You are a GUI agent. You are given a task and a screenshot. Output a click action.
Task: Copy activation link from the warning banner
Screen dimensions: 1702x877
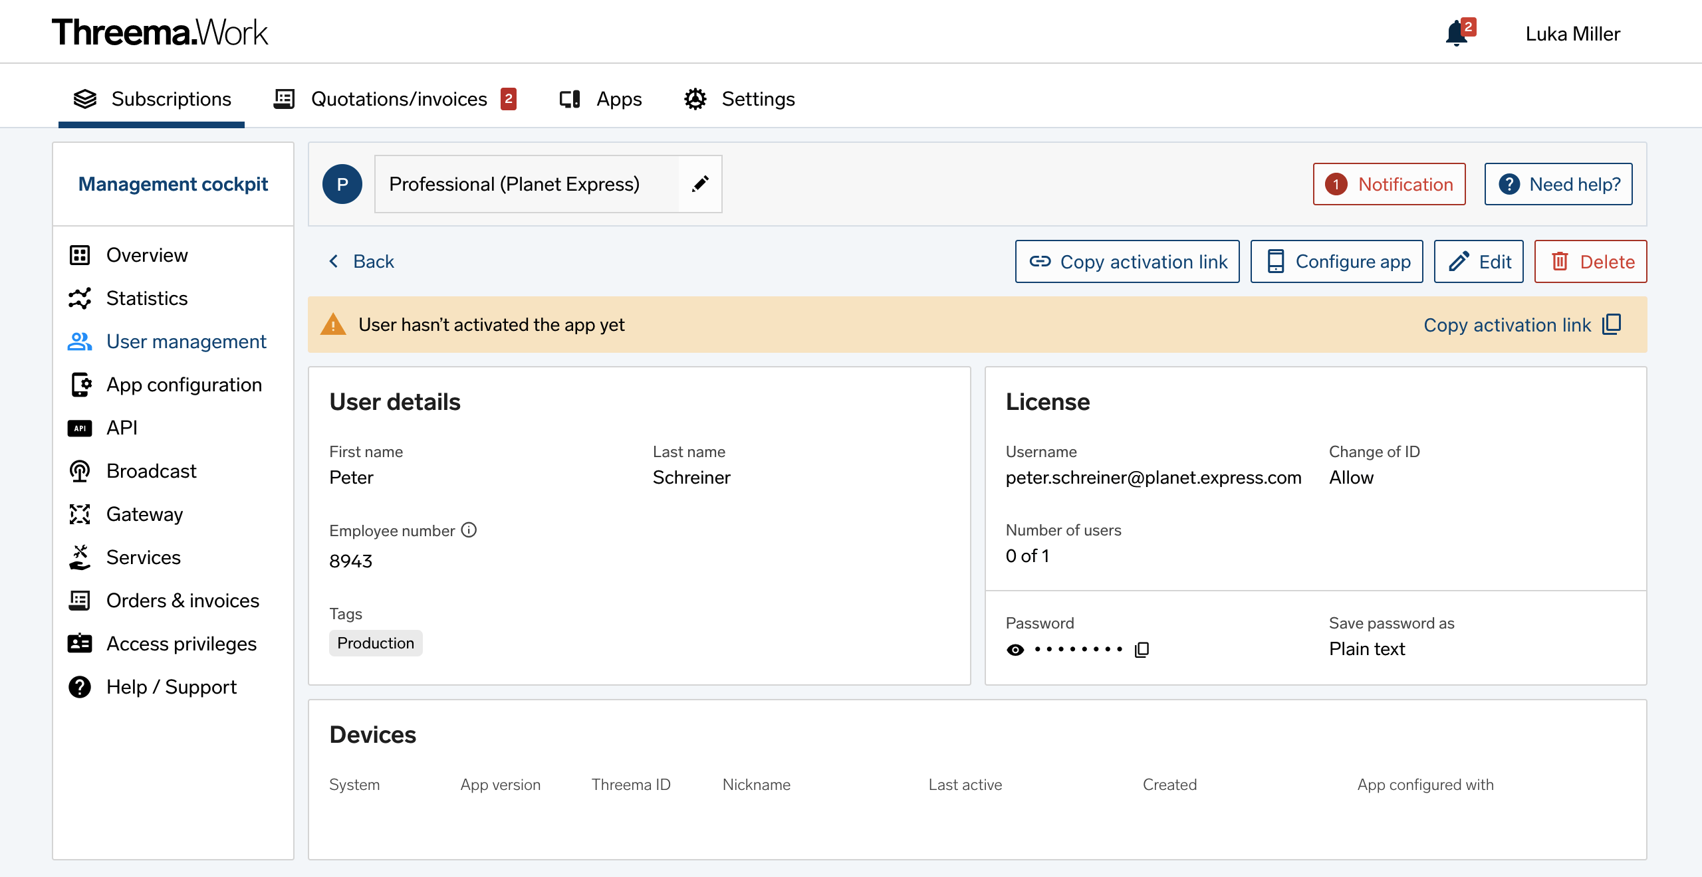[x=1522, y=324]
